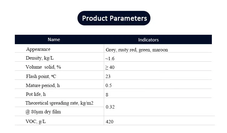
Task: Click the @ 80µm dry film text
Action: (x=43, y=112)
